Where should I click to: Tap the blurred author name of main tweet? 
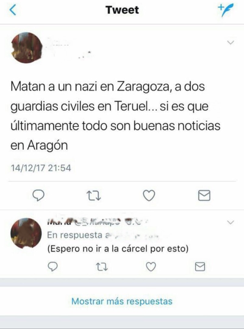(x=69, y=48)
